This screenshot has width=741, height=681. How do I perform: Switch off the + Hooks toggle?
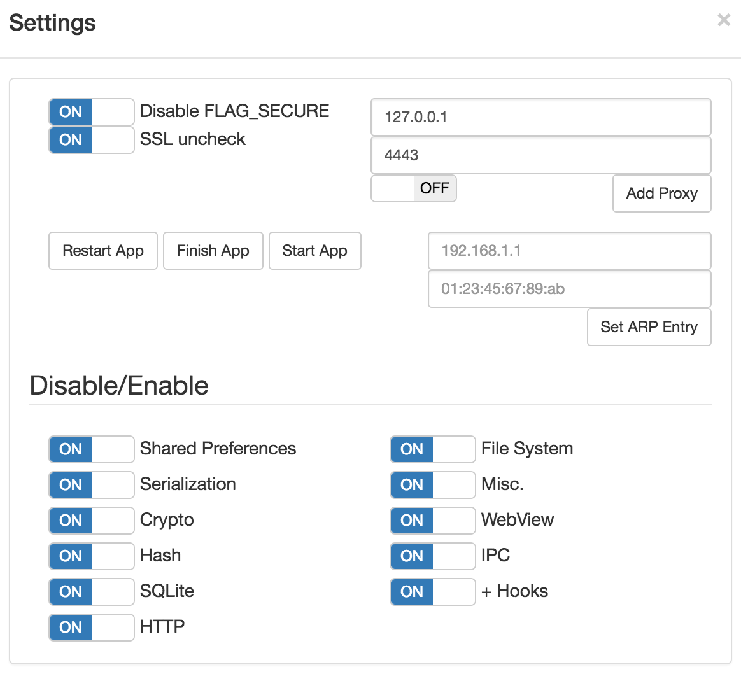click(432, 592)
